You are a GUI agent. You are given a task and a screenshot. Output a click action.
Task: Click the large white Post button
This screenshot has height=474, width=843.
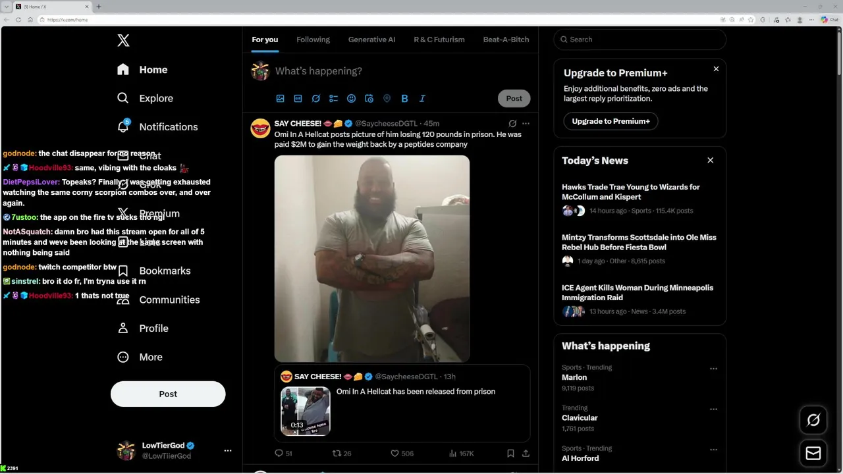pos(168,394)
